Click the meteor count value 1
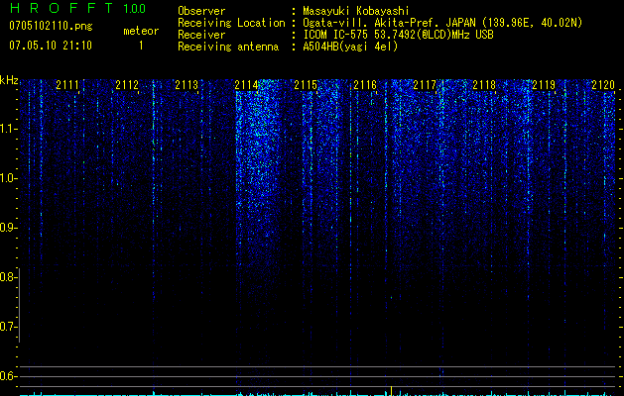 (x=141, y=46)
